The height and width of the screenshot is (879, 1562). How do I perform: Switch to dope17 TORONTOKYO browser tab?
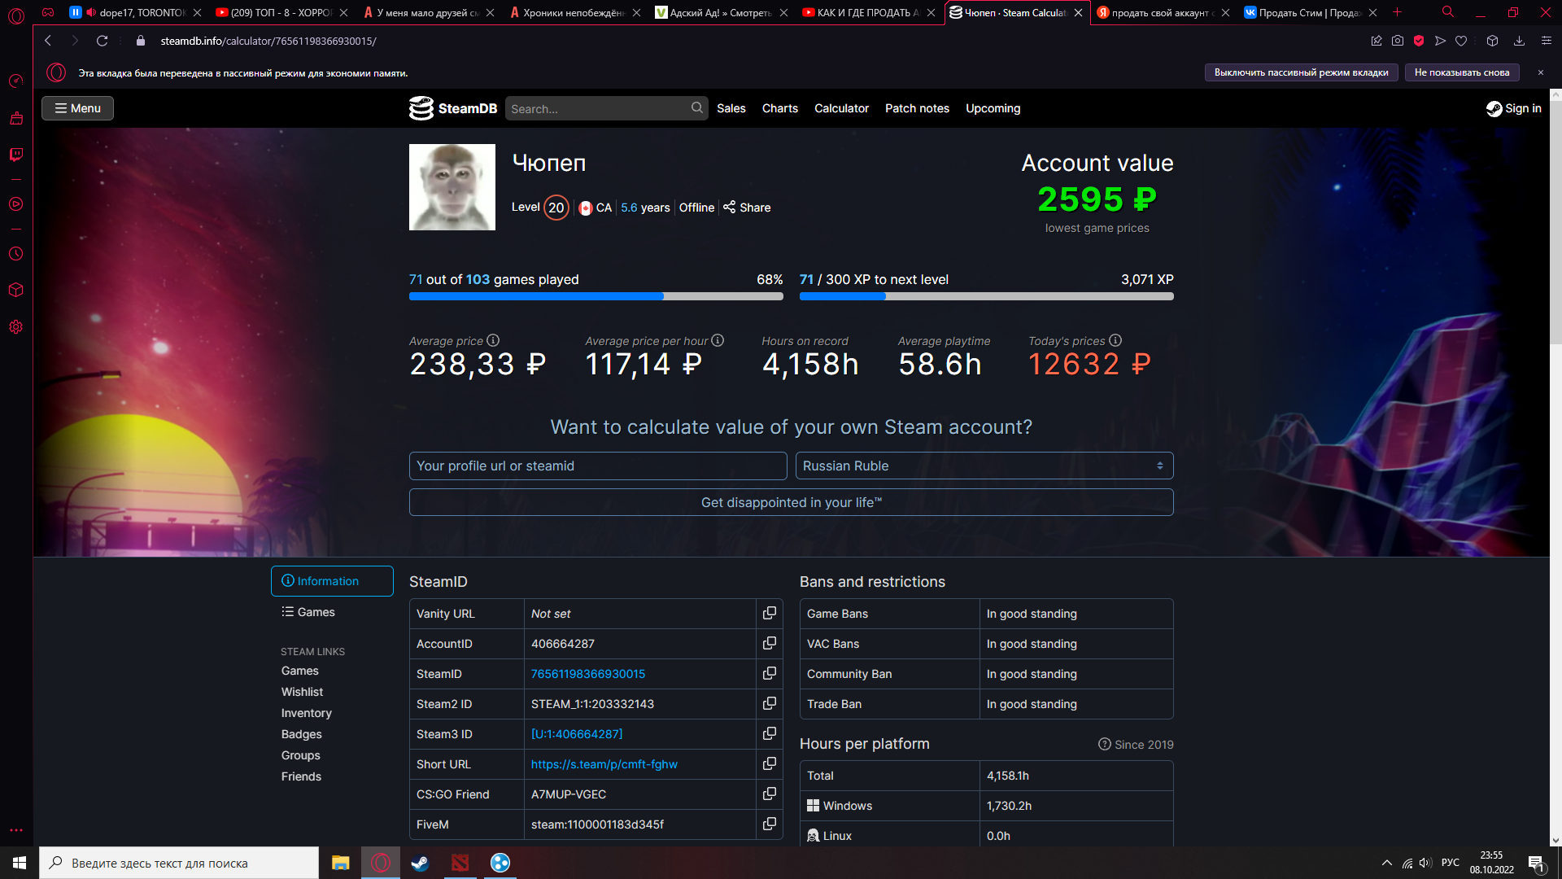135,12
